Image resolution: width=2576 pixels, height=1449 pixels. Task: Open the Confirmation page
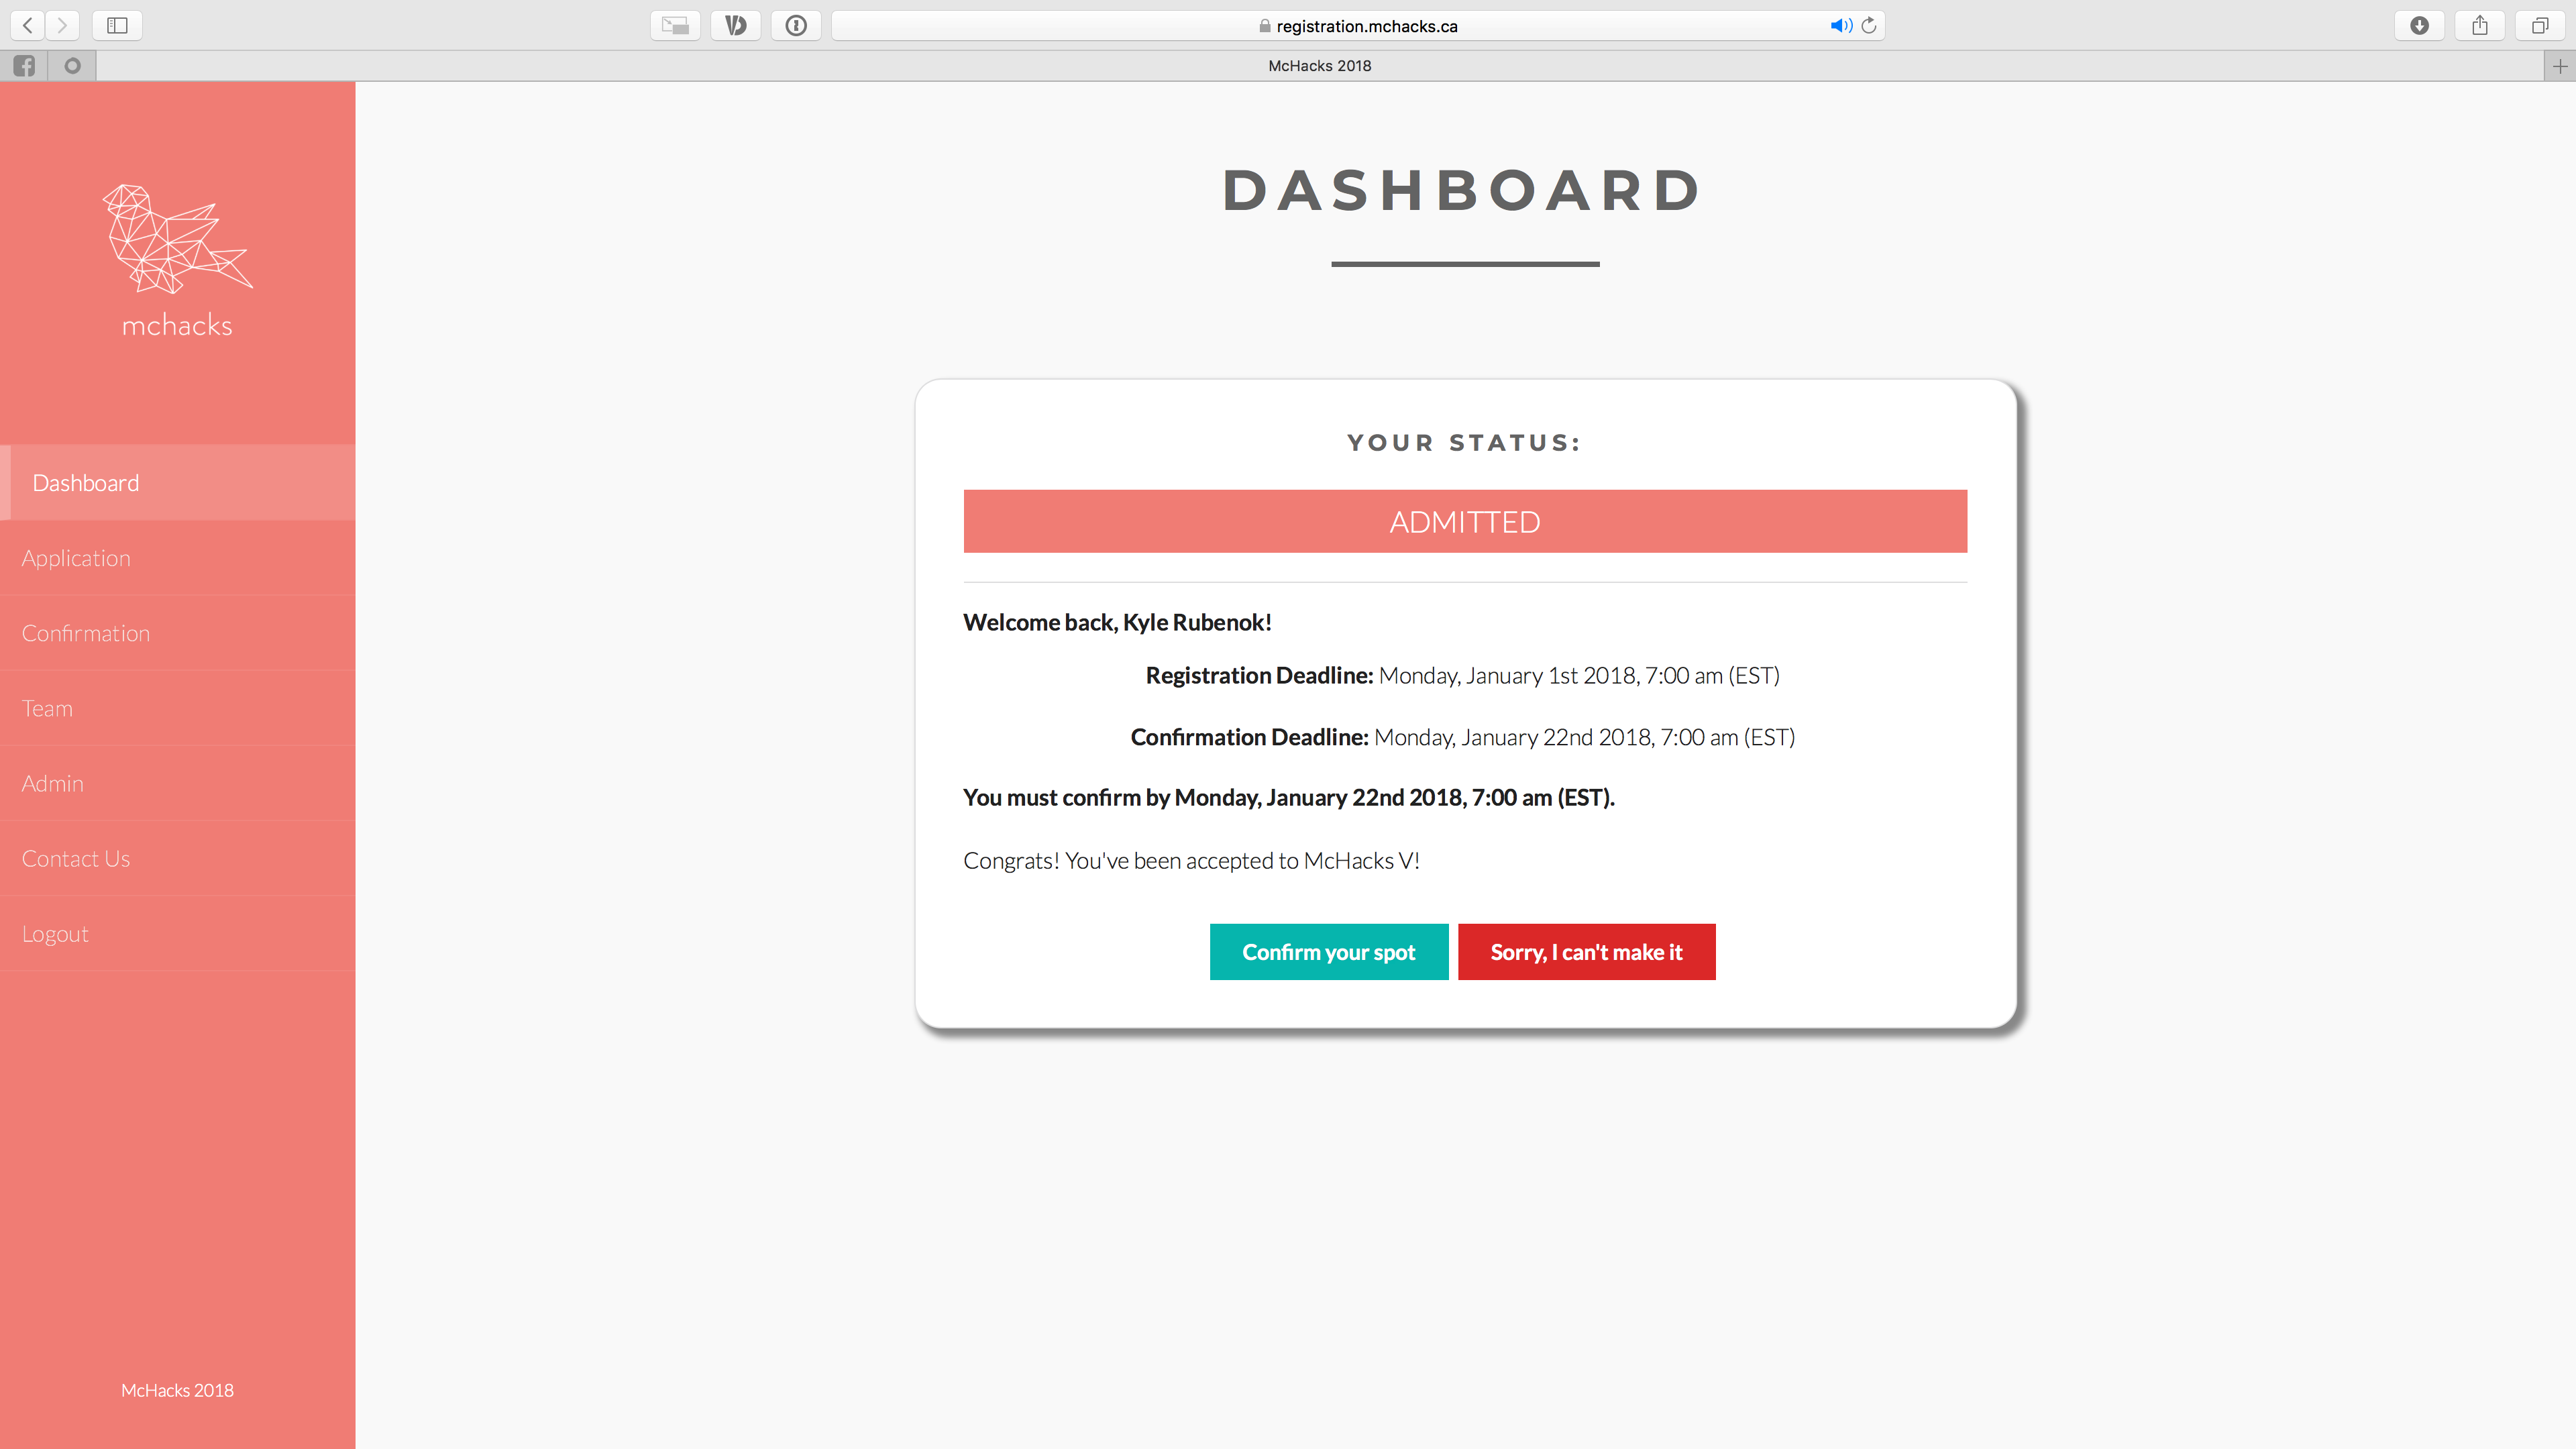tap(85, 633)
